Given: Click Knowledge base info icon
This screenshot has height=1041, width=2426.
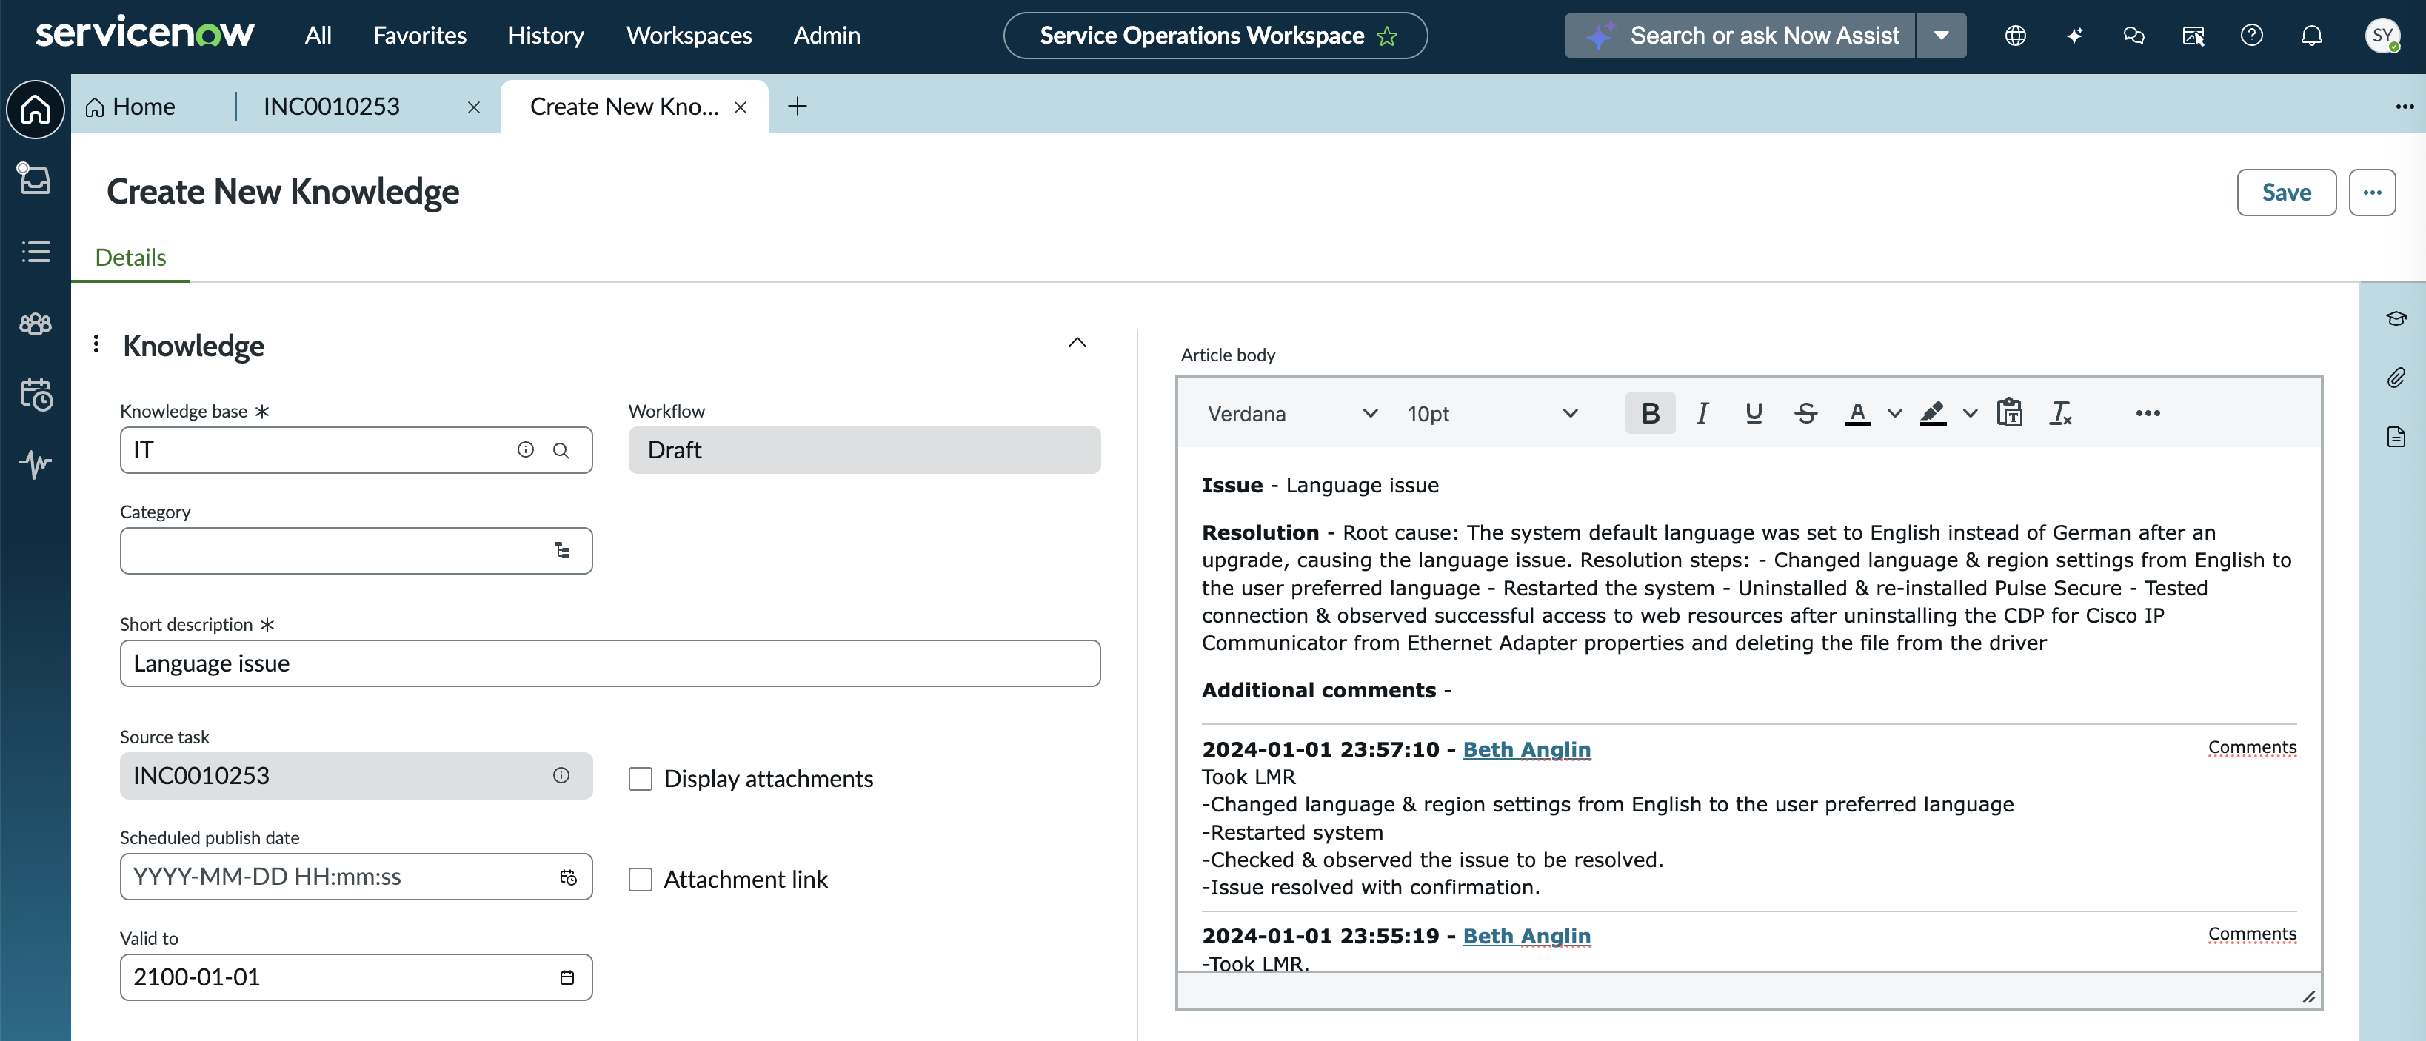Looking at the screenshot, I should coord(526,450).
